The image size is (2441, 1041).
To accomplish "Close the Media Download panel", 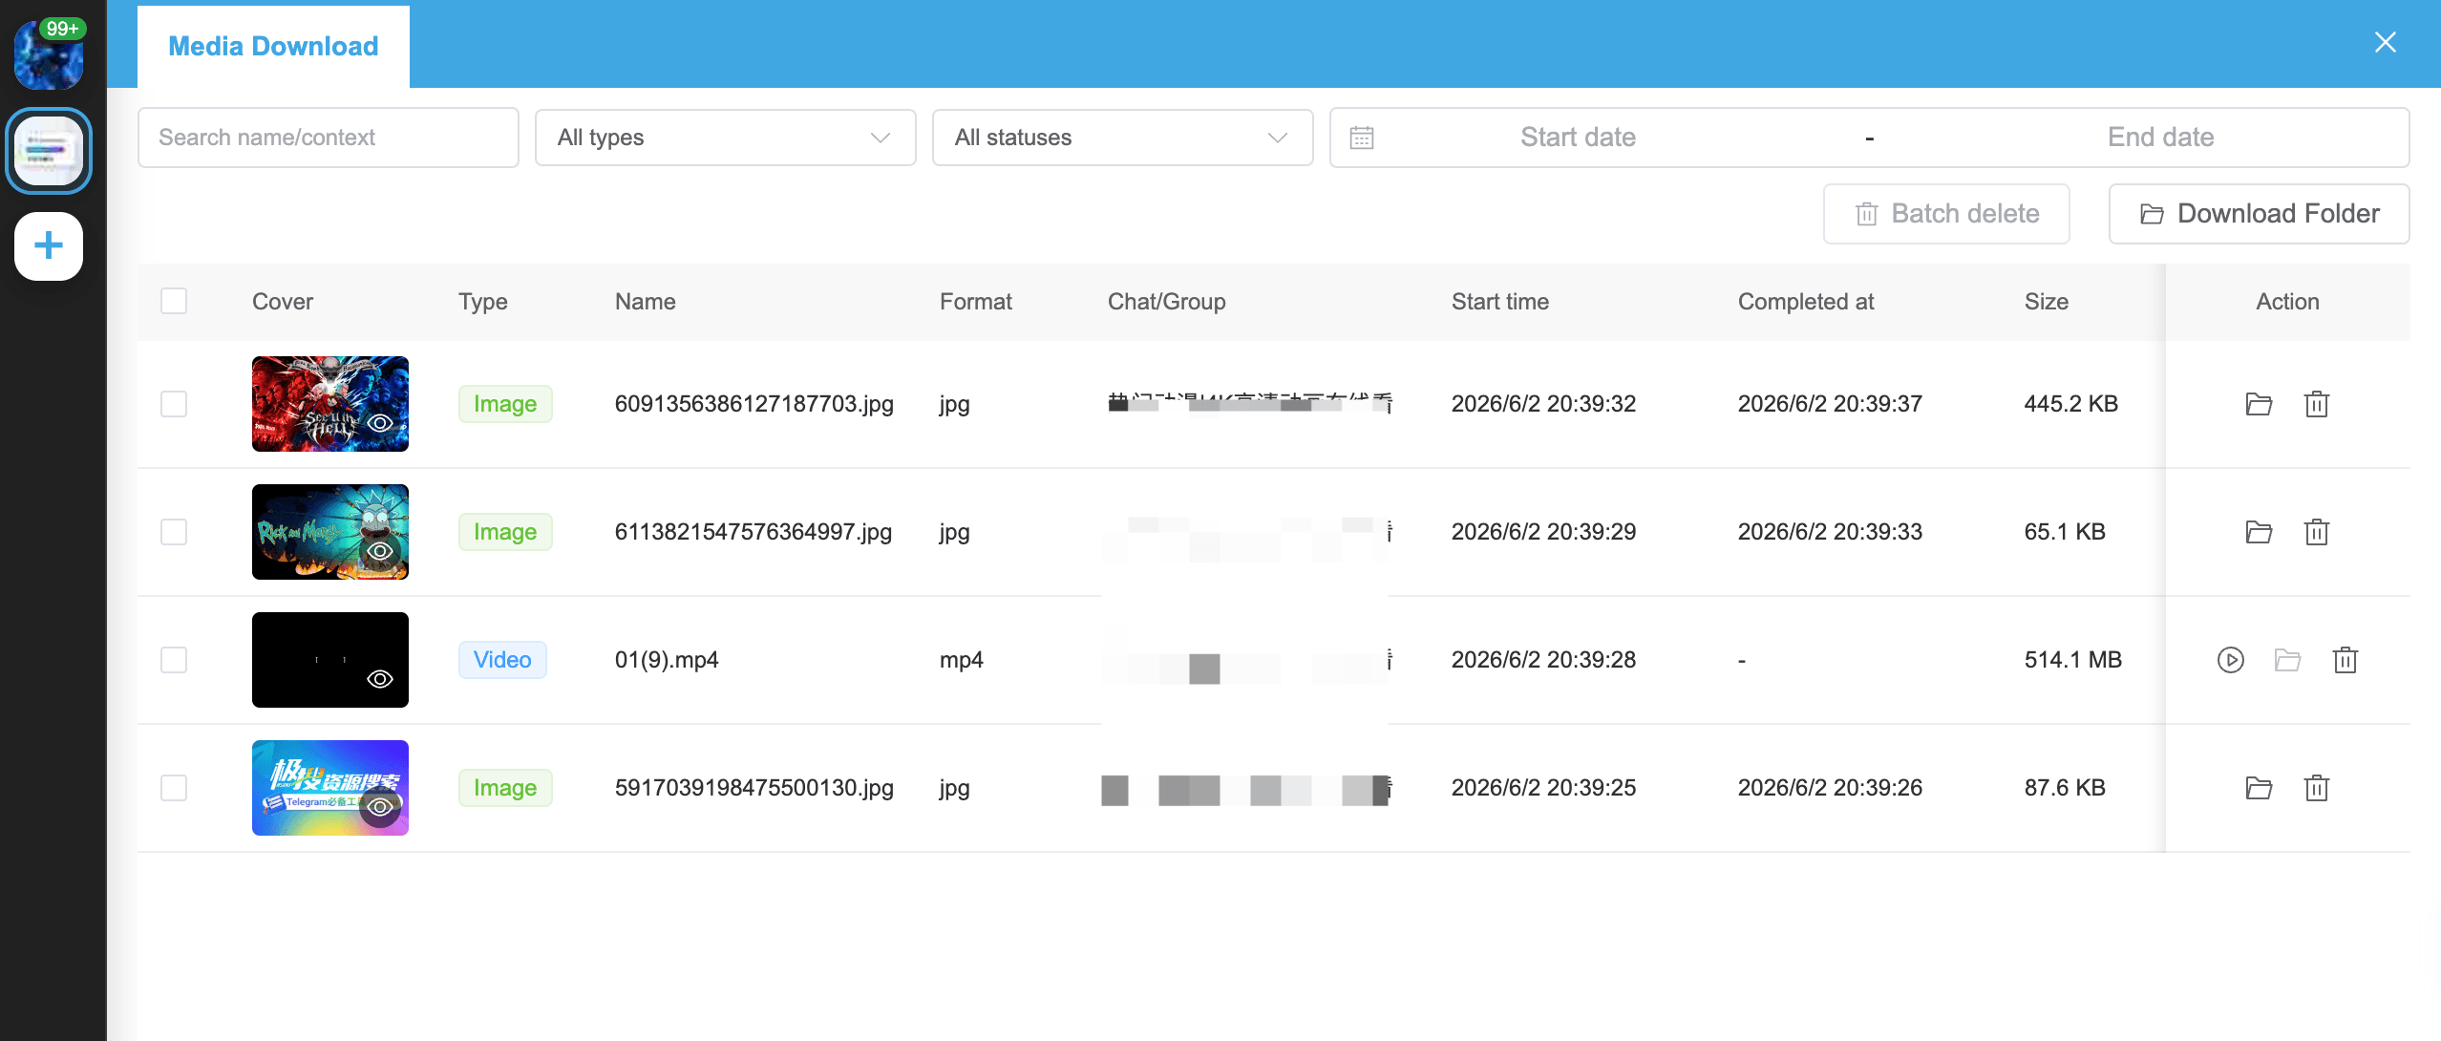I will tap(2386, 42).
